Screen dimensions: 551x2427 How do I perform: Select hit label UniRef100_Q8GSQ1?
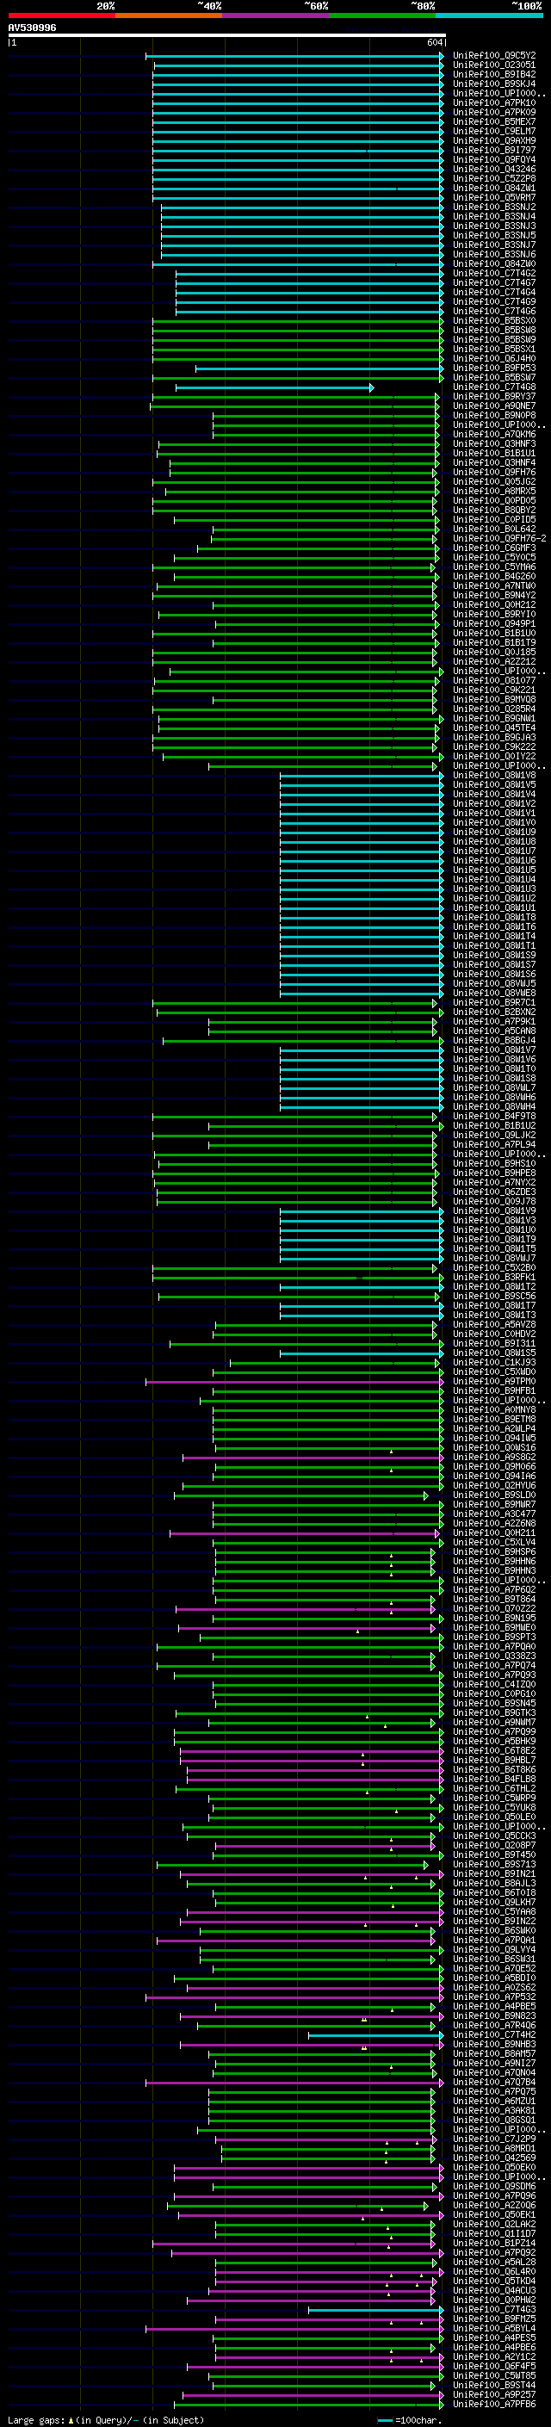(x=494, y=2120)
